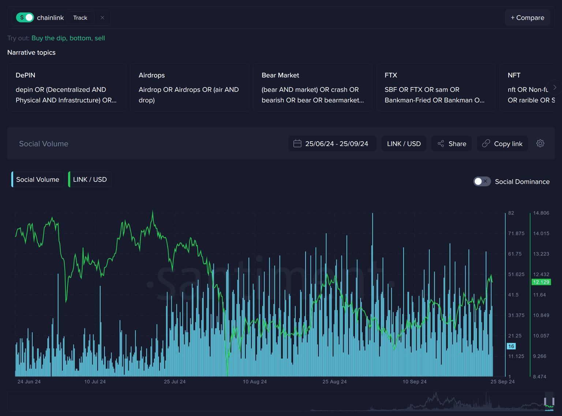Click the + Compare button
The height and width of the screenshot is (416, 562).
pyautogui.click(x=527, y=18)
